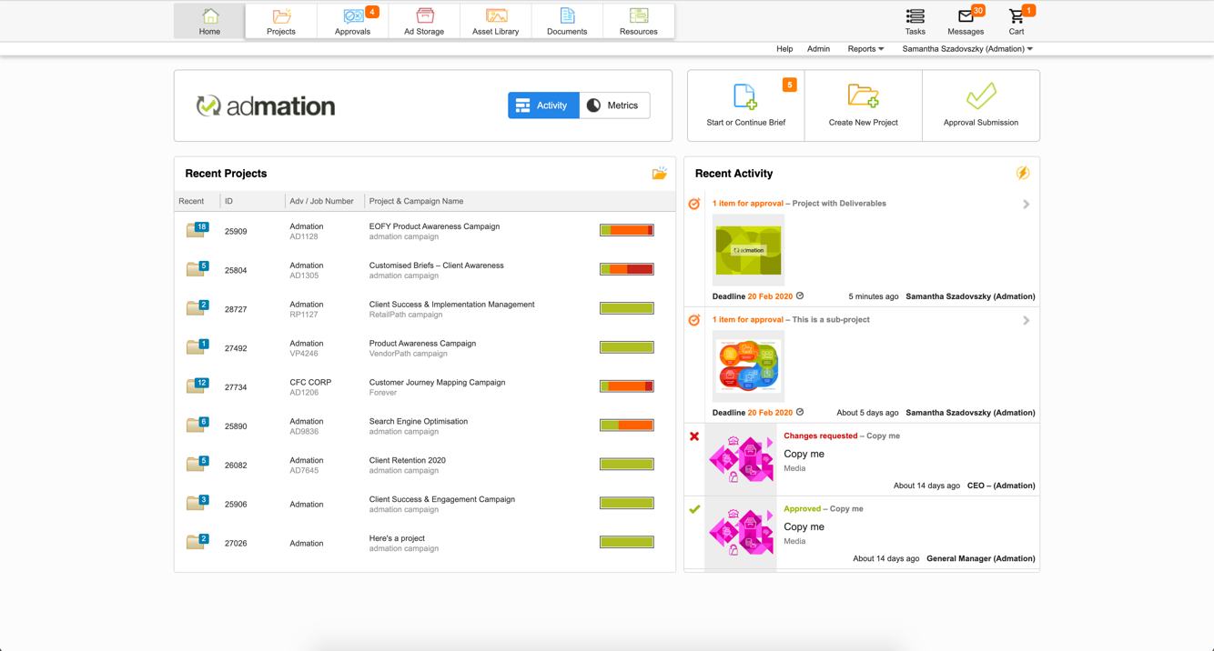Click Approval Submission checkmark icon

pyautogui.click(x=981, y=96)
